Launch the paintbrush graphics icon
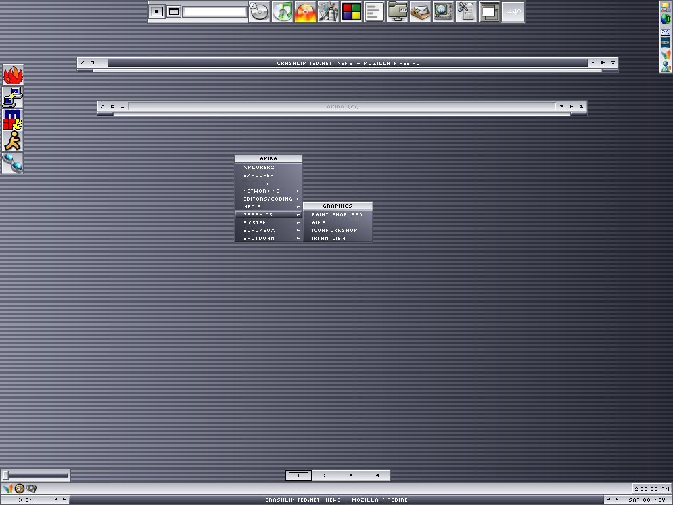The width and height of the screenshot is (673, 505). click(329, 12)
